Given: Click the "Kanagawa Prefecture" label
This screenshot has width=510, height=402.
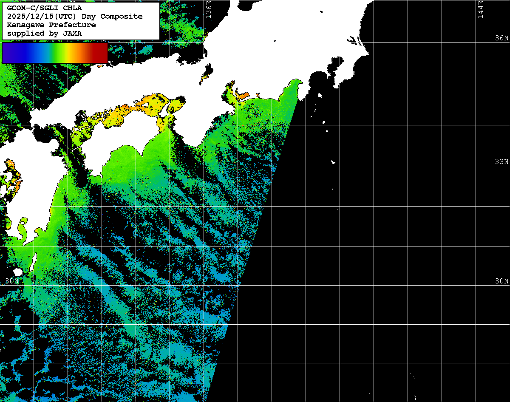Looking at the screenshot, I should (51, 25).
